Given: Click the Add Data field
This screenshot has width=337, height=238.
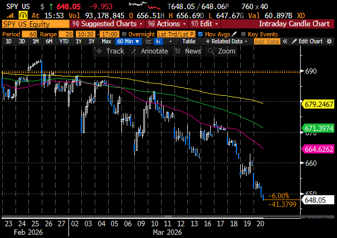Looking at the screenshot, I should click(x=267, y=42).
